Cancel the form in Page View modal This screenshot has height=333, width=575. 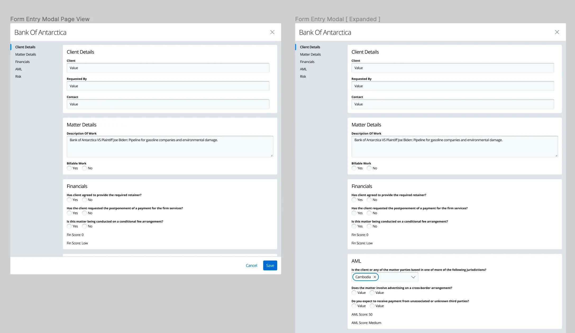251,266
